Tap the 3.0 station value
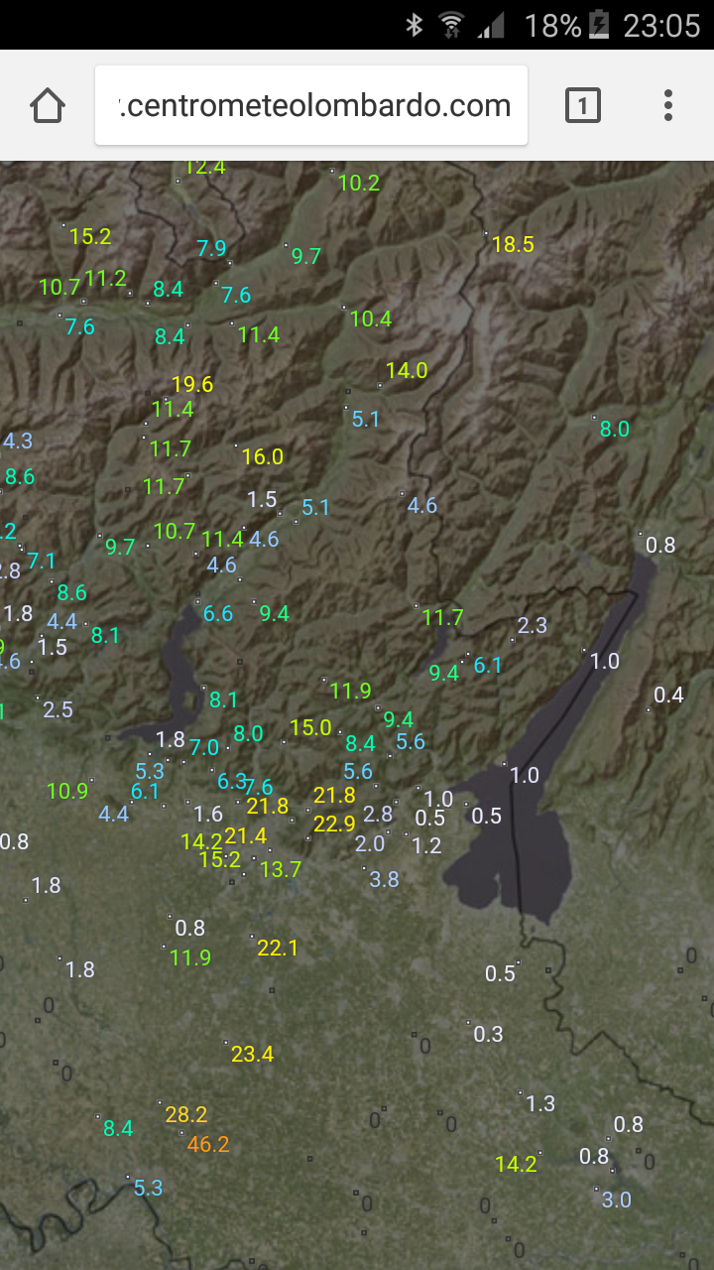Screen dimensions: 714x1270 [616, 1200]
